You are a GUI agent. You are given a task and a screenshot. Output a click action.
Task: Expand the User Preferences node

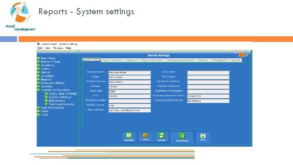(39, 108)
